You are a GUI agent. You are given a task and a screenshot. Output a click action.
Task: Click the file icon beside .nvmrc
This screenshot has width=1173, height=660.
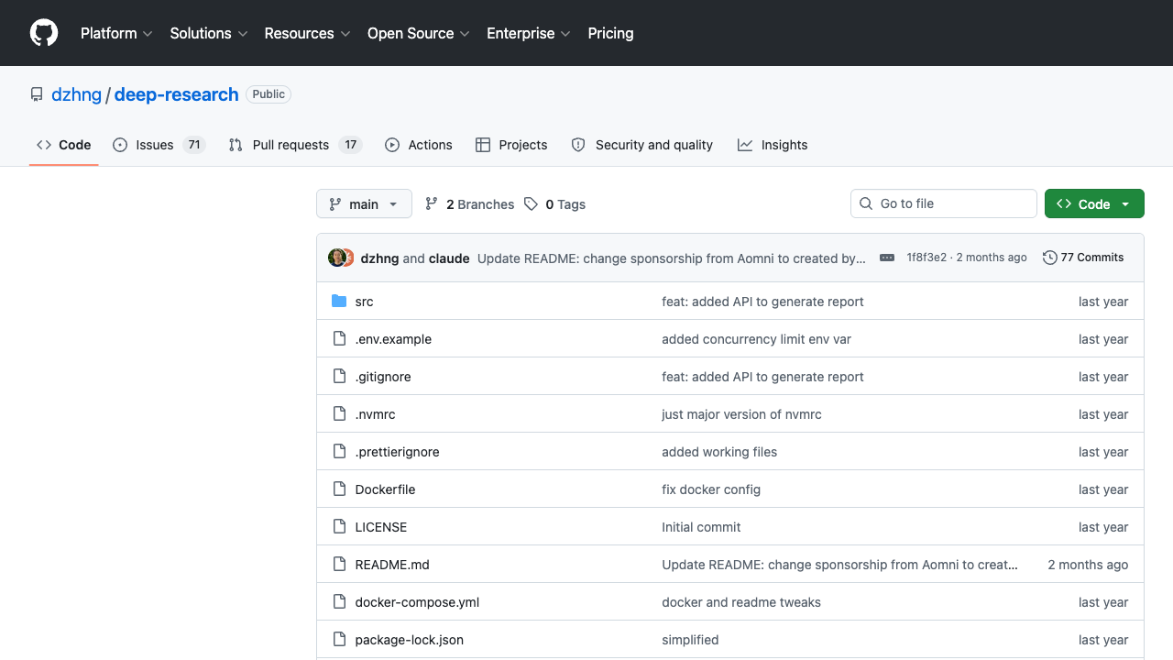click(x=339, y=414)
